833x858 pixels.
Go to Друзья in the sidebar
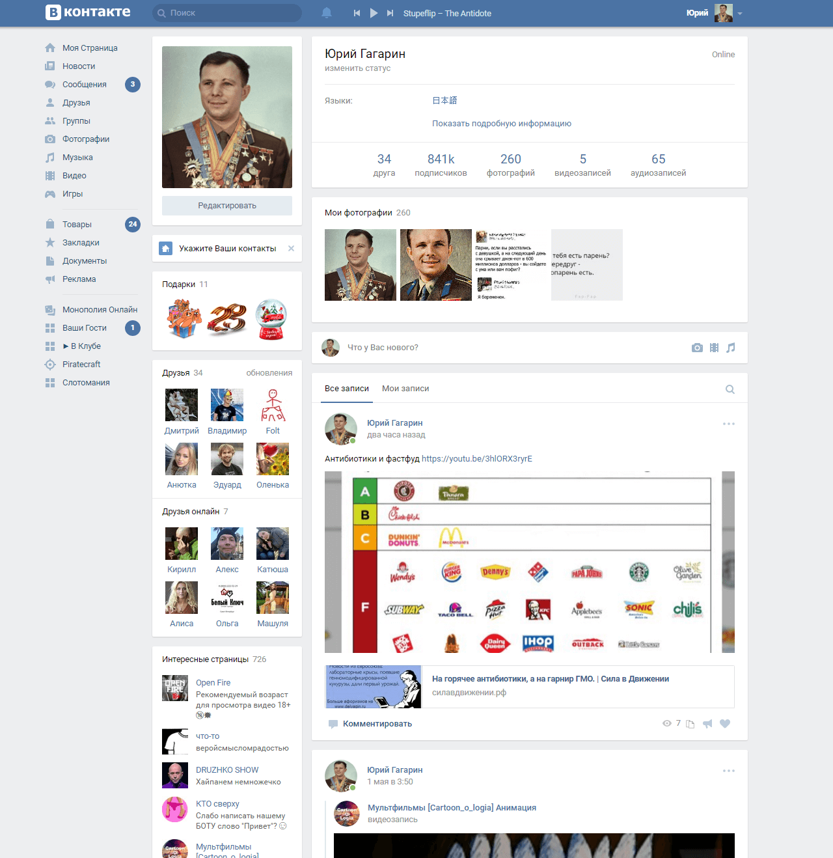tap(76, 103)
